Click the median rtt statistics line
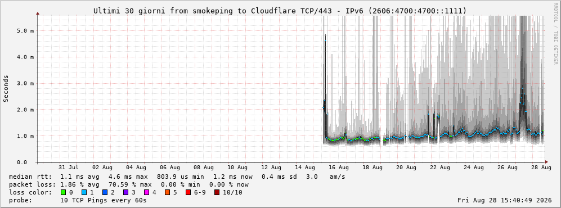 coord(177,177)
